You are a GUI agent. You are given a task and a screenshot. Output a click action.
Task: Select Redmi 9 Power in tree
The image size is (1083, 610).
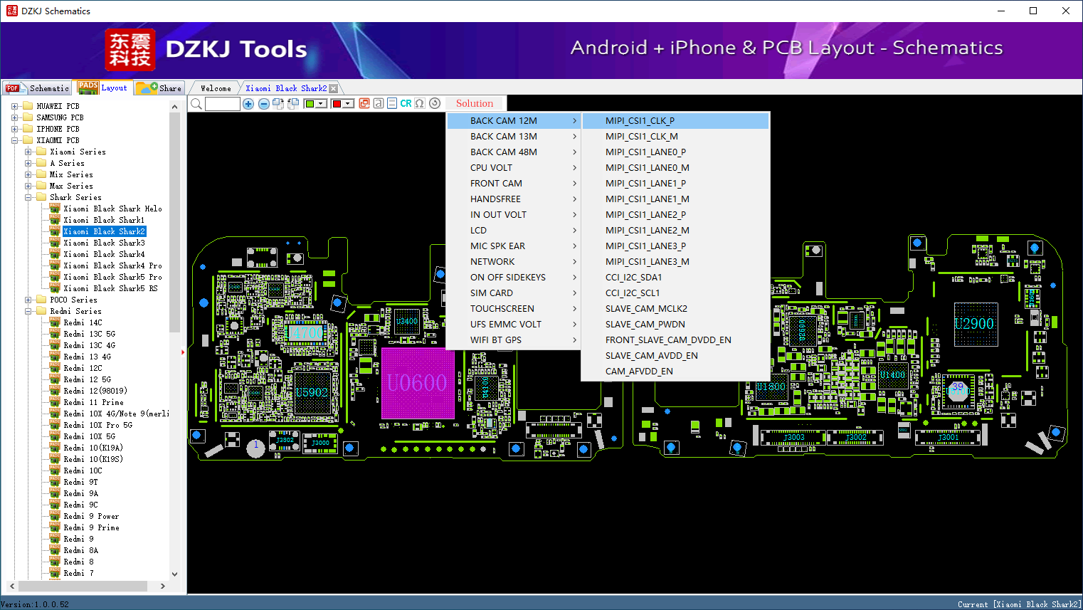91,516
